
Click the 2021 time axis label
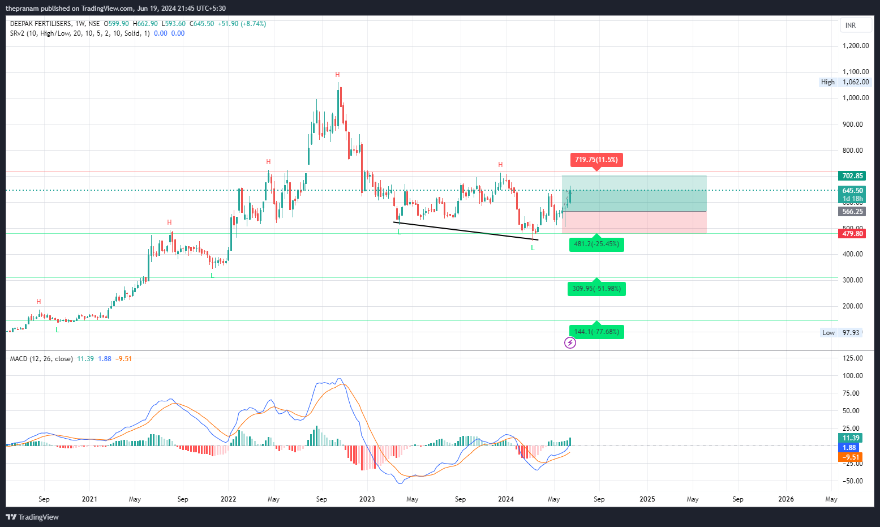pyautogui.click(x=89, y=499)
